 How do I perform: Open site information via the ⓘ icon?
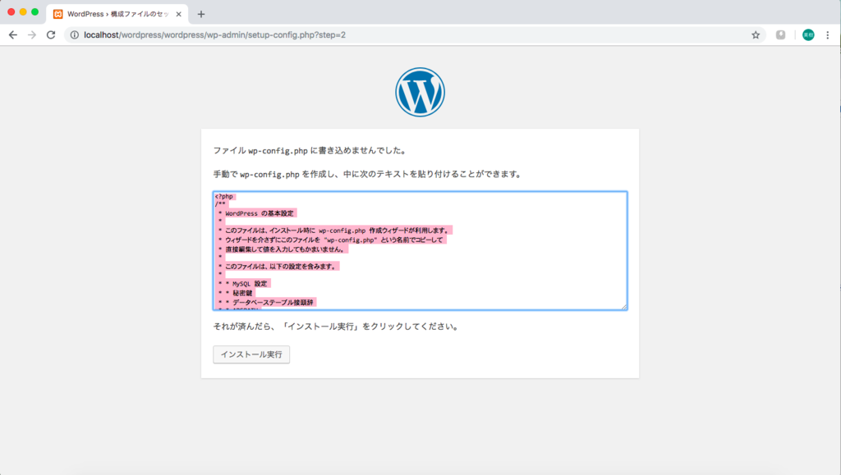73,35
